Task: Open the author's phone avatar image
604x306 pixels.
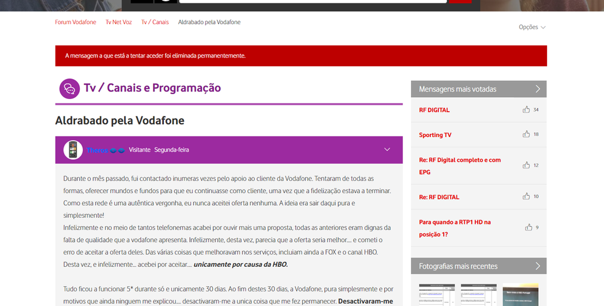Action: click(73, 150)
